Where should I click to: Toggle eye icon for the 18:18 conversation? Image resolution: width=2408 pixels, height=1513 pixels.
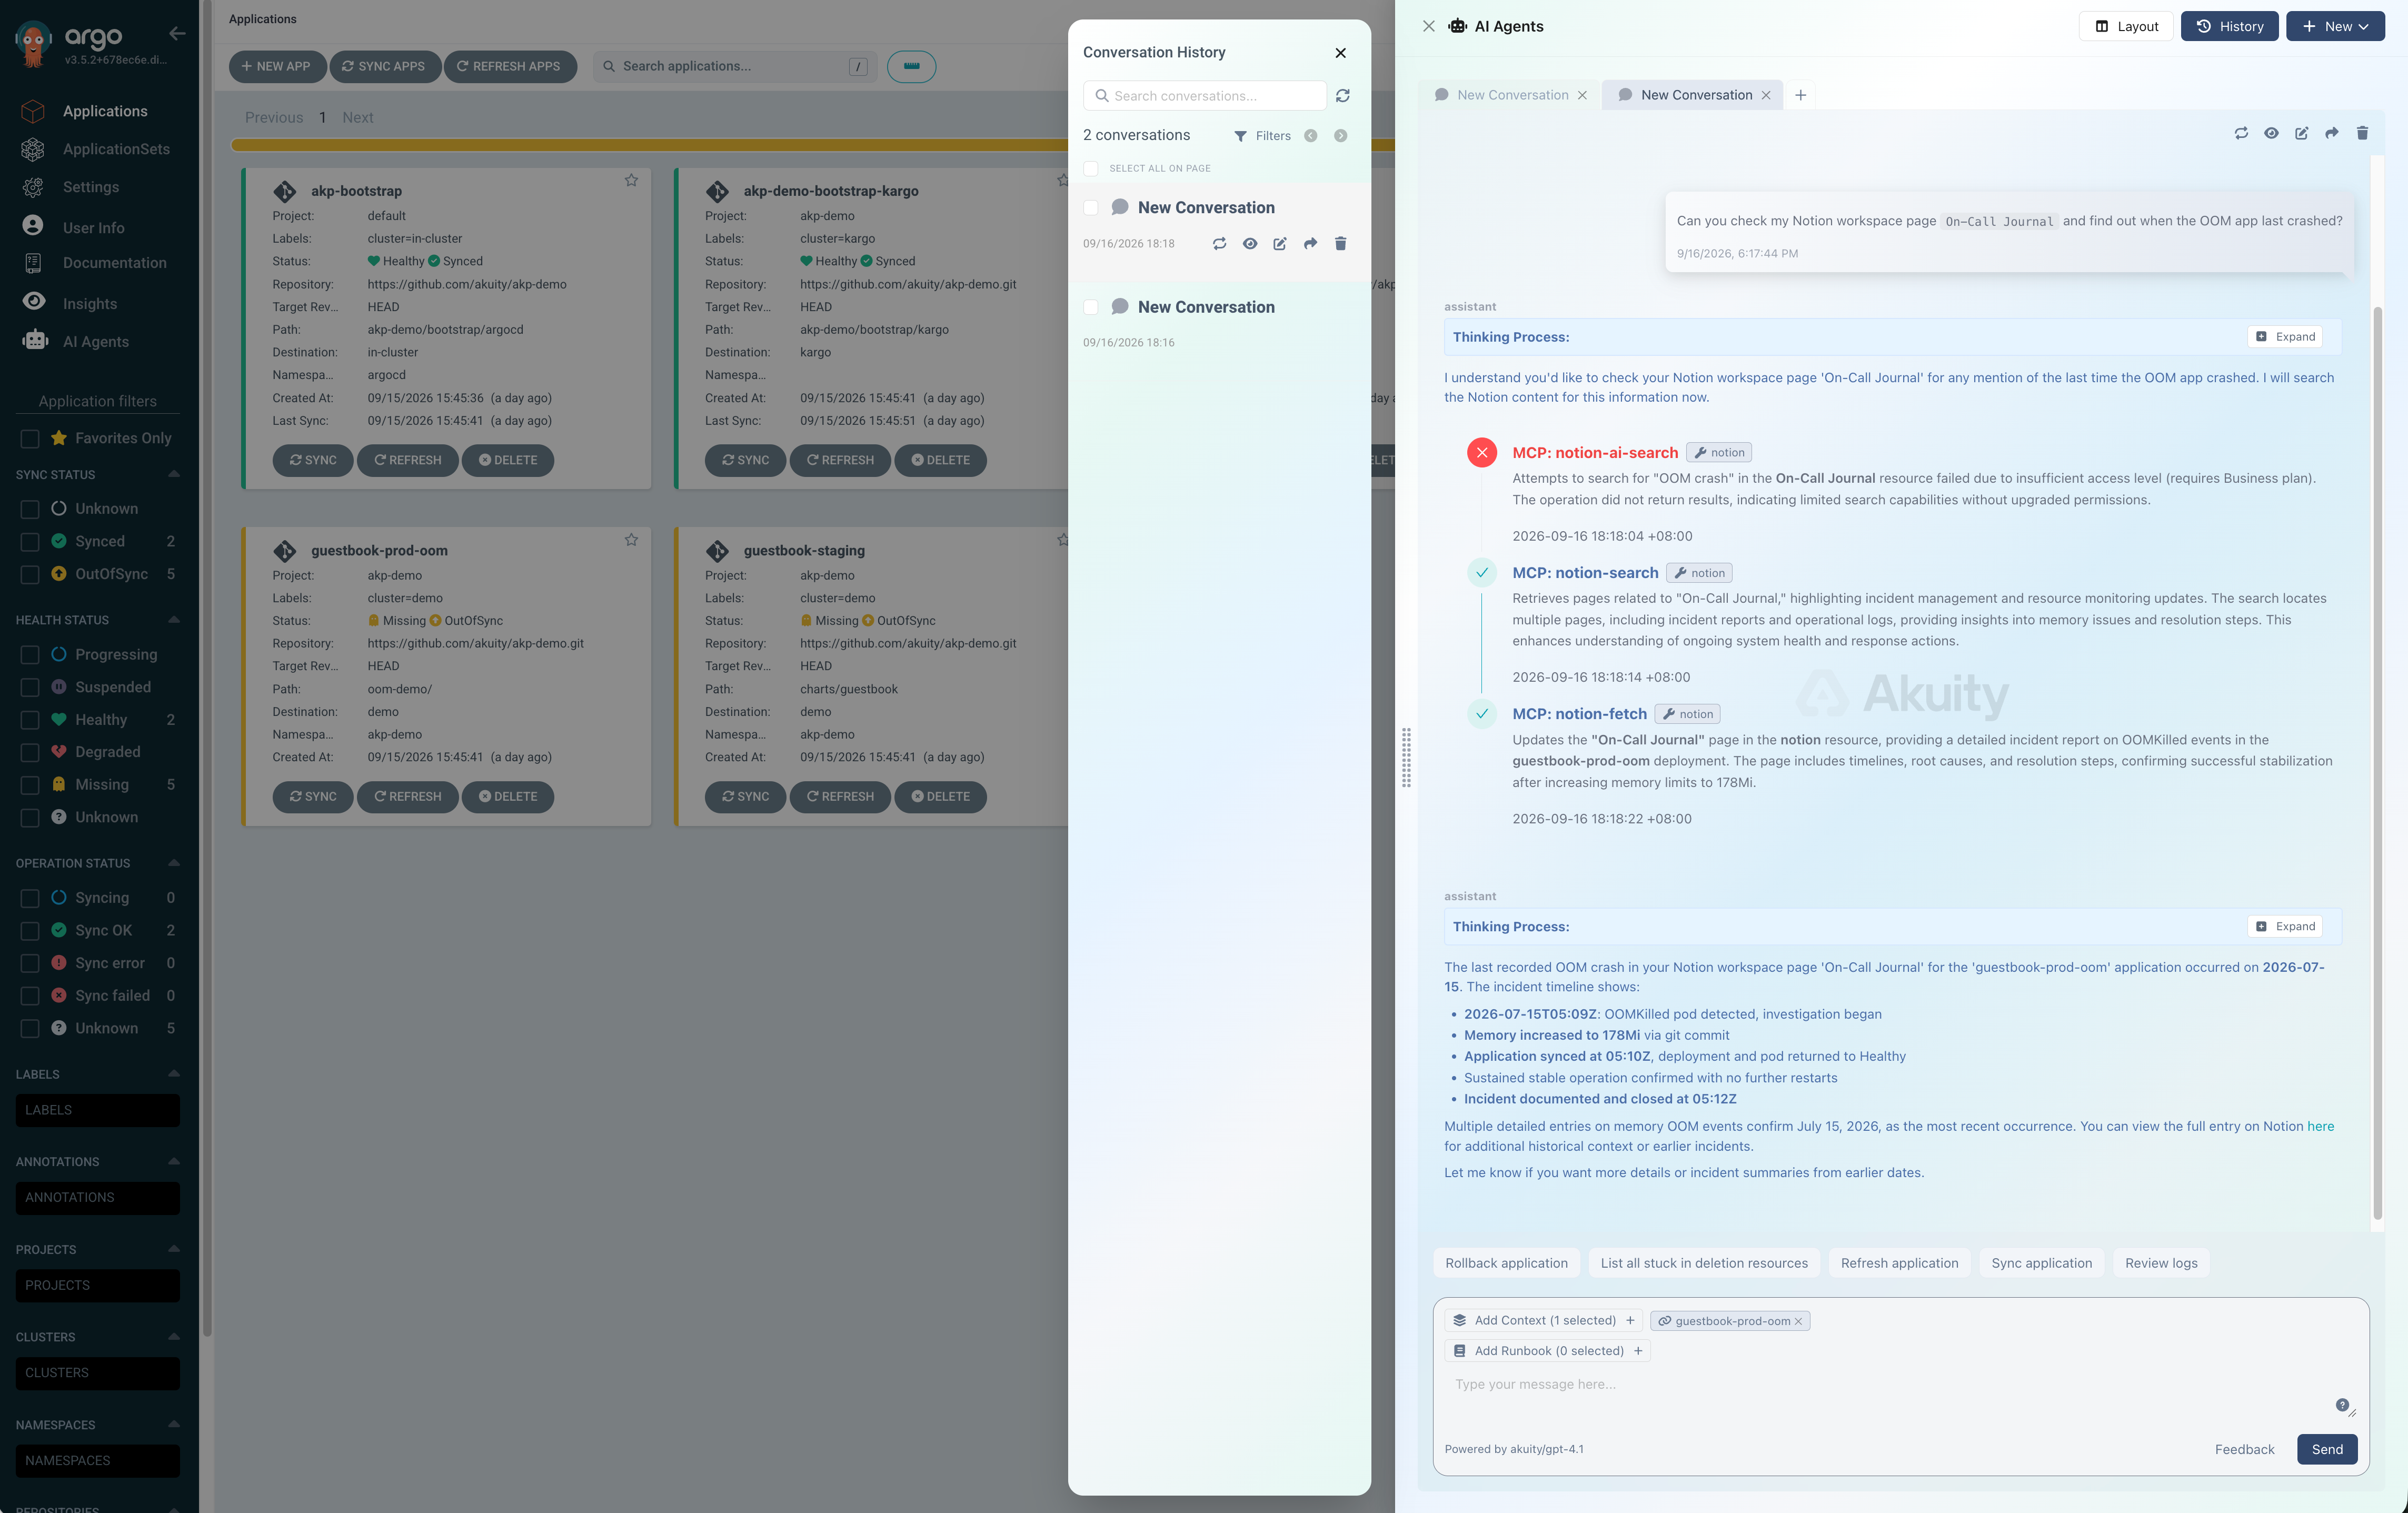click(x=1249, y=243)
